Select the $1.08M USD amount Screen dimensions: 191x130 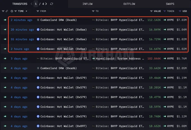point(182,126)
